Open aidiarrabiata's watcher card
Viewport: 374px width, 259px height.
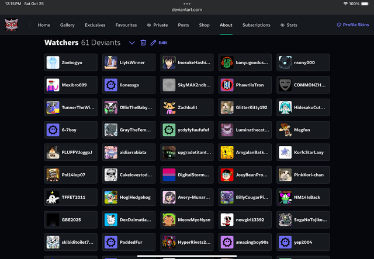coord(129,152)
